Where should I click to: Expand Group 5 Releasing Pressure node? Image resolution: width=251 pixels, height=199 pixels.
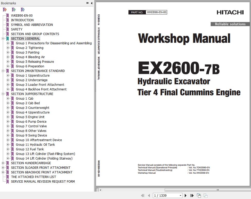[x=8, y=62]
